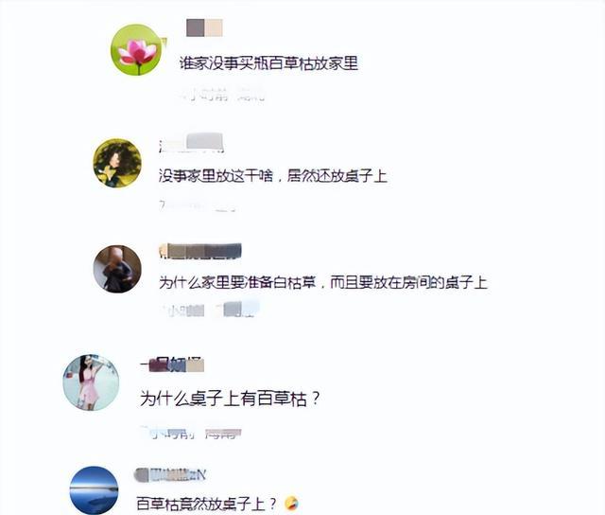Click the laughing emoji in the last comment
This screenshot has width=605, height=515.
click(x=291, y=504)
